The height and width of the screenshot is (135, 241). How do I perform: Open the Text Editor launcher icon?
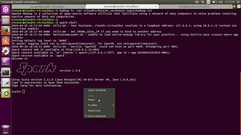coord(6,83)
